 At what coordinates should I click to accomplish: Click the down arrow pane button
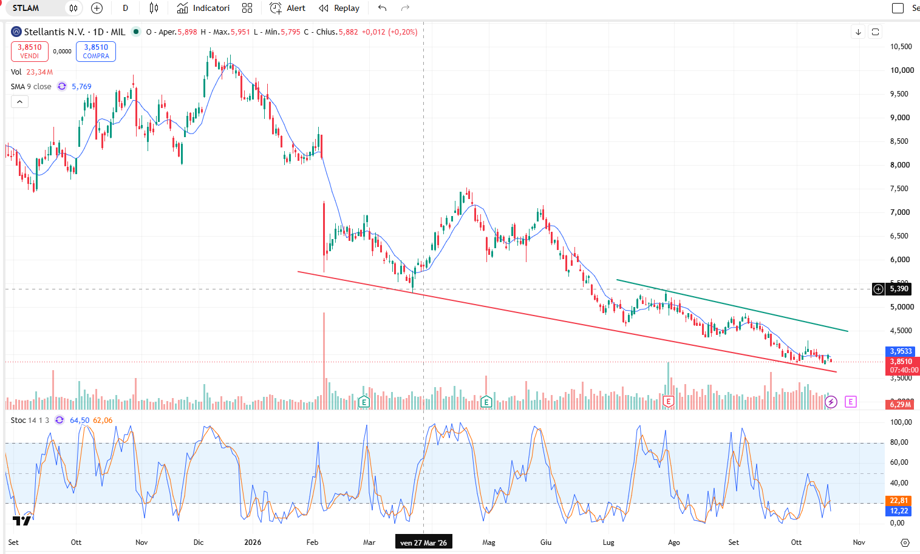858,32
